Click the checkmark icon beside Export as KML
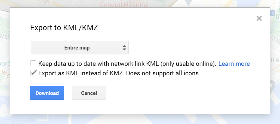Screen dimensions: 280x124 click(33, 73)
